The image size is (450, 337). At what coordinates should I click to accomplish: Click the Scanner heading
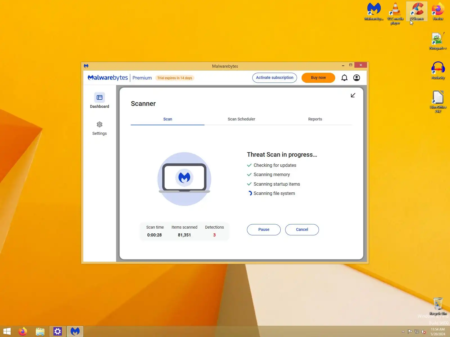pyautogui.click(x=143, y=104)
